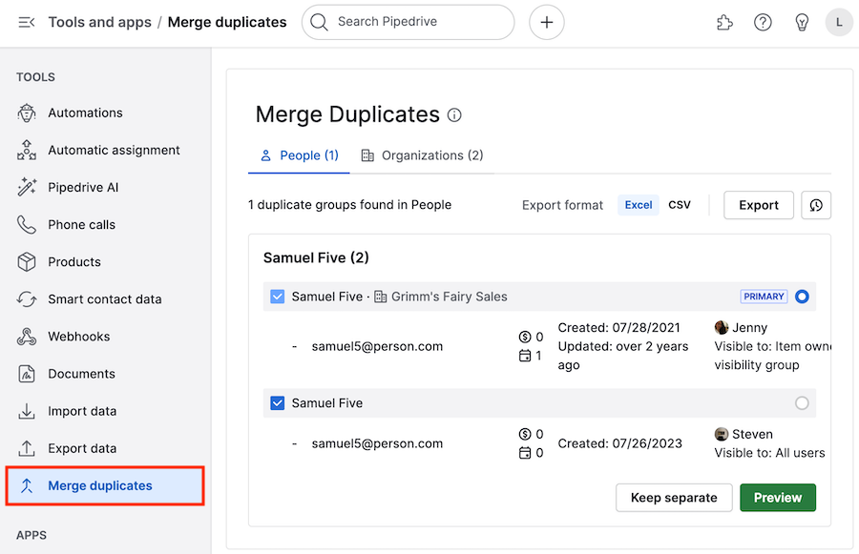Click the Automatic assignment icon
The image size is (859, 554).
(27, 150)
